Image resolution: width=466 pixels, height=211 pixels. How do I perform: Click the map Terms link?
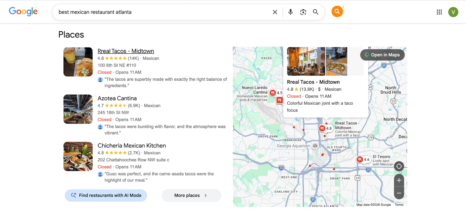399,205
